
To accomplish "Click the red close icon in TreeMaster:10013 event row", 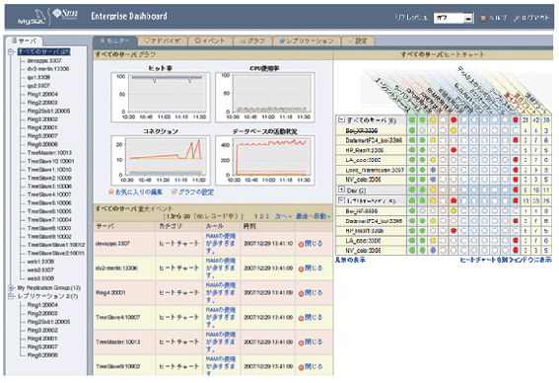I will 301,343.
